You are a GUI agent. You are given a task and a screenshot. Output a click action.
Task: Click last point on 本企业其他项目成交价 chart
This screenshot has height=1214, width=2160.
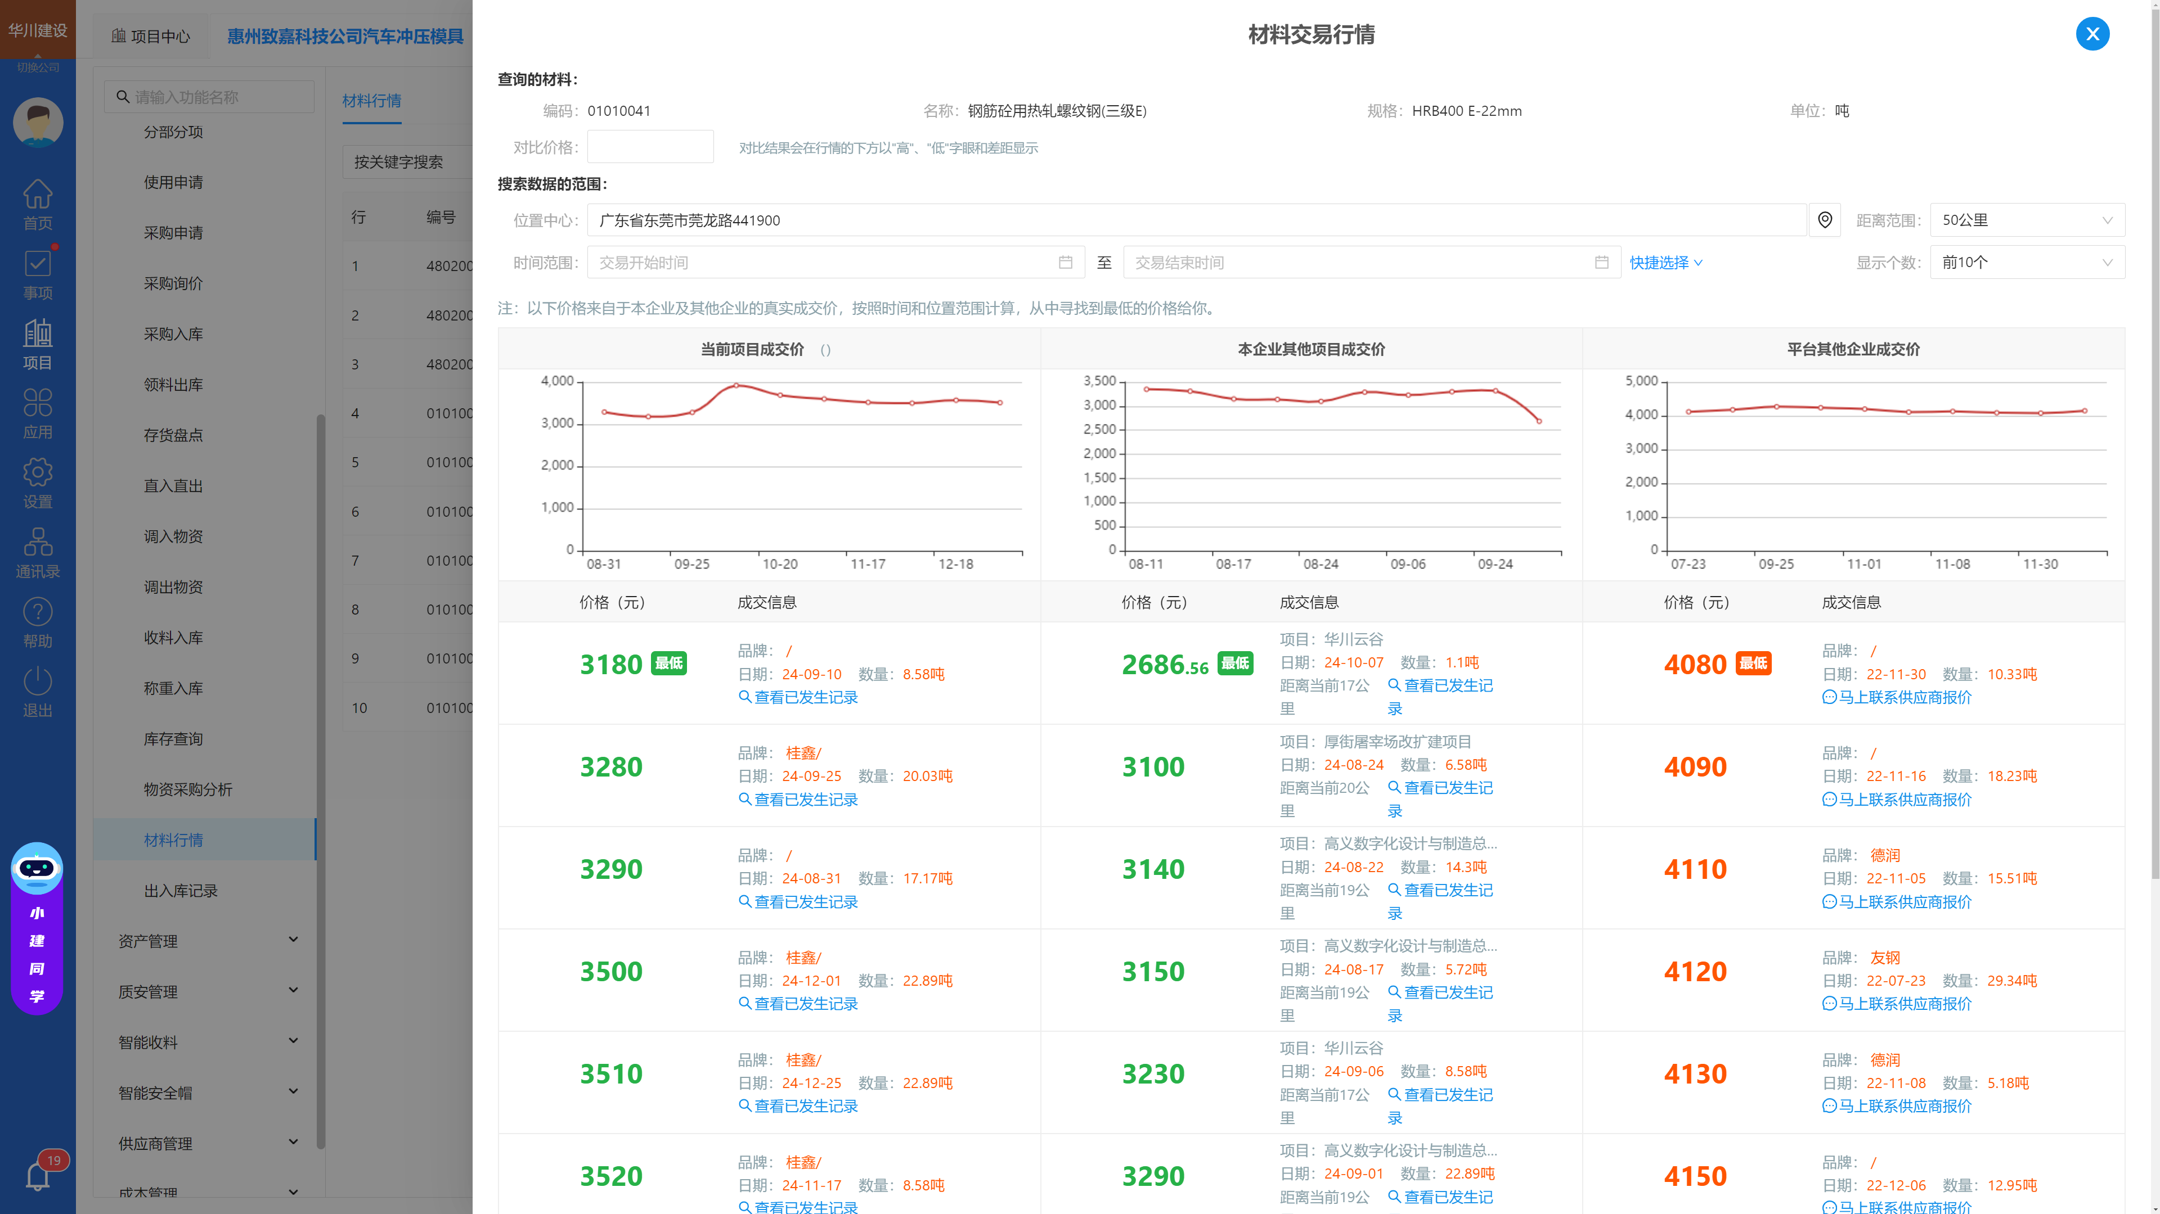pyautogui.click(x=1539, y=421)
